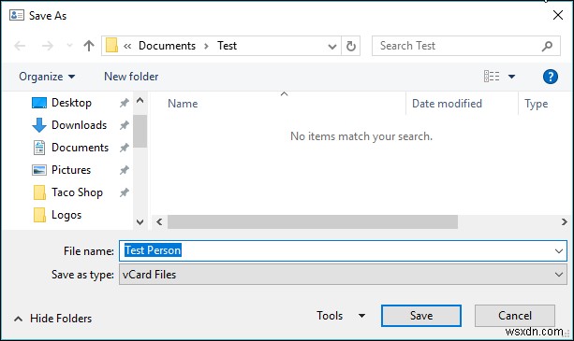Screen dimensions: 574x341
Task: Open help with the question mark
Action: pos(551,77)
